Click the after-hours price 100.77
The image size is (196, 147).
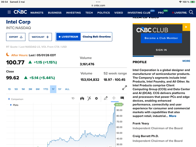click(15, 62)
